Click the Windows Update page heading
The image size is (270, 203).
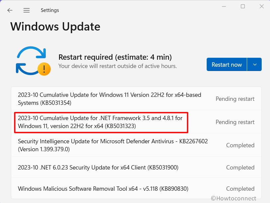click(x=55, y=27)
